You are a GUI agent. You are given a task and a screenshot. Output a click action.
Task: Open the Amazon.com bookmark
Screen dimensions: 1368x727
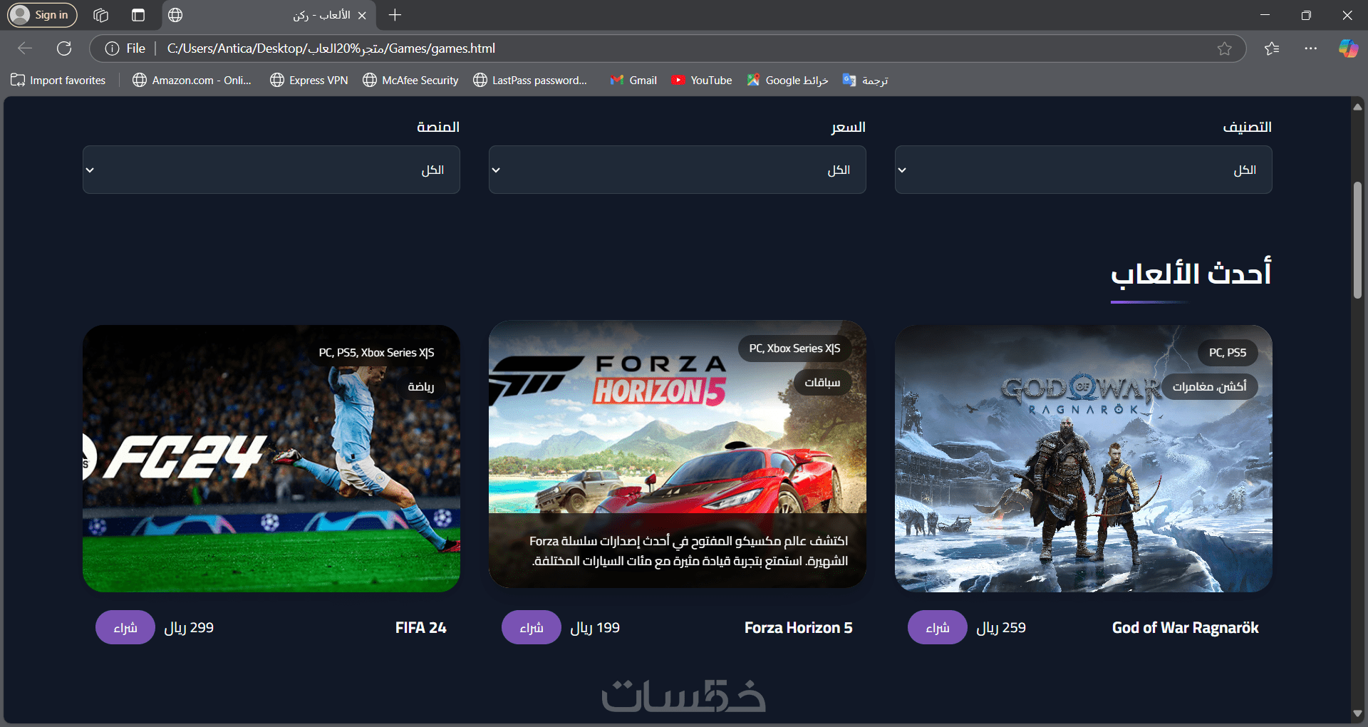click(x=192, y=81)
